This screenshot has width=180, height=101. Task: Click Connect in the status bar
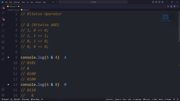click(x=26, y=99)
